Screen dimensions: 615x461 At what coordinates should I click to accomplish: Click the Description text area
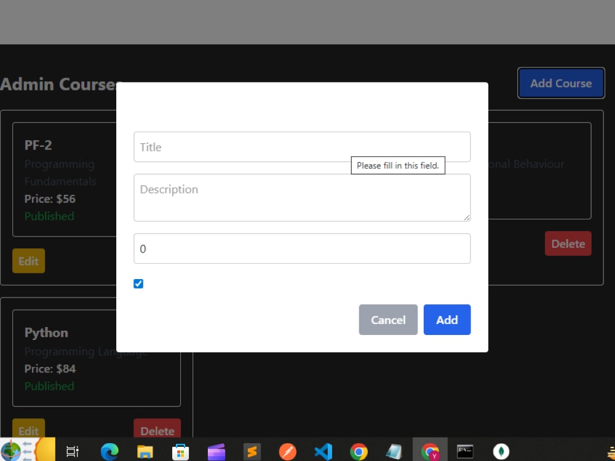(x=302, y=197)
